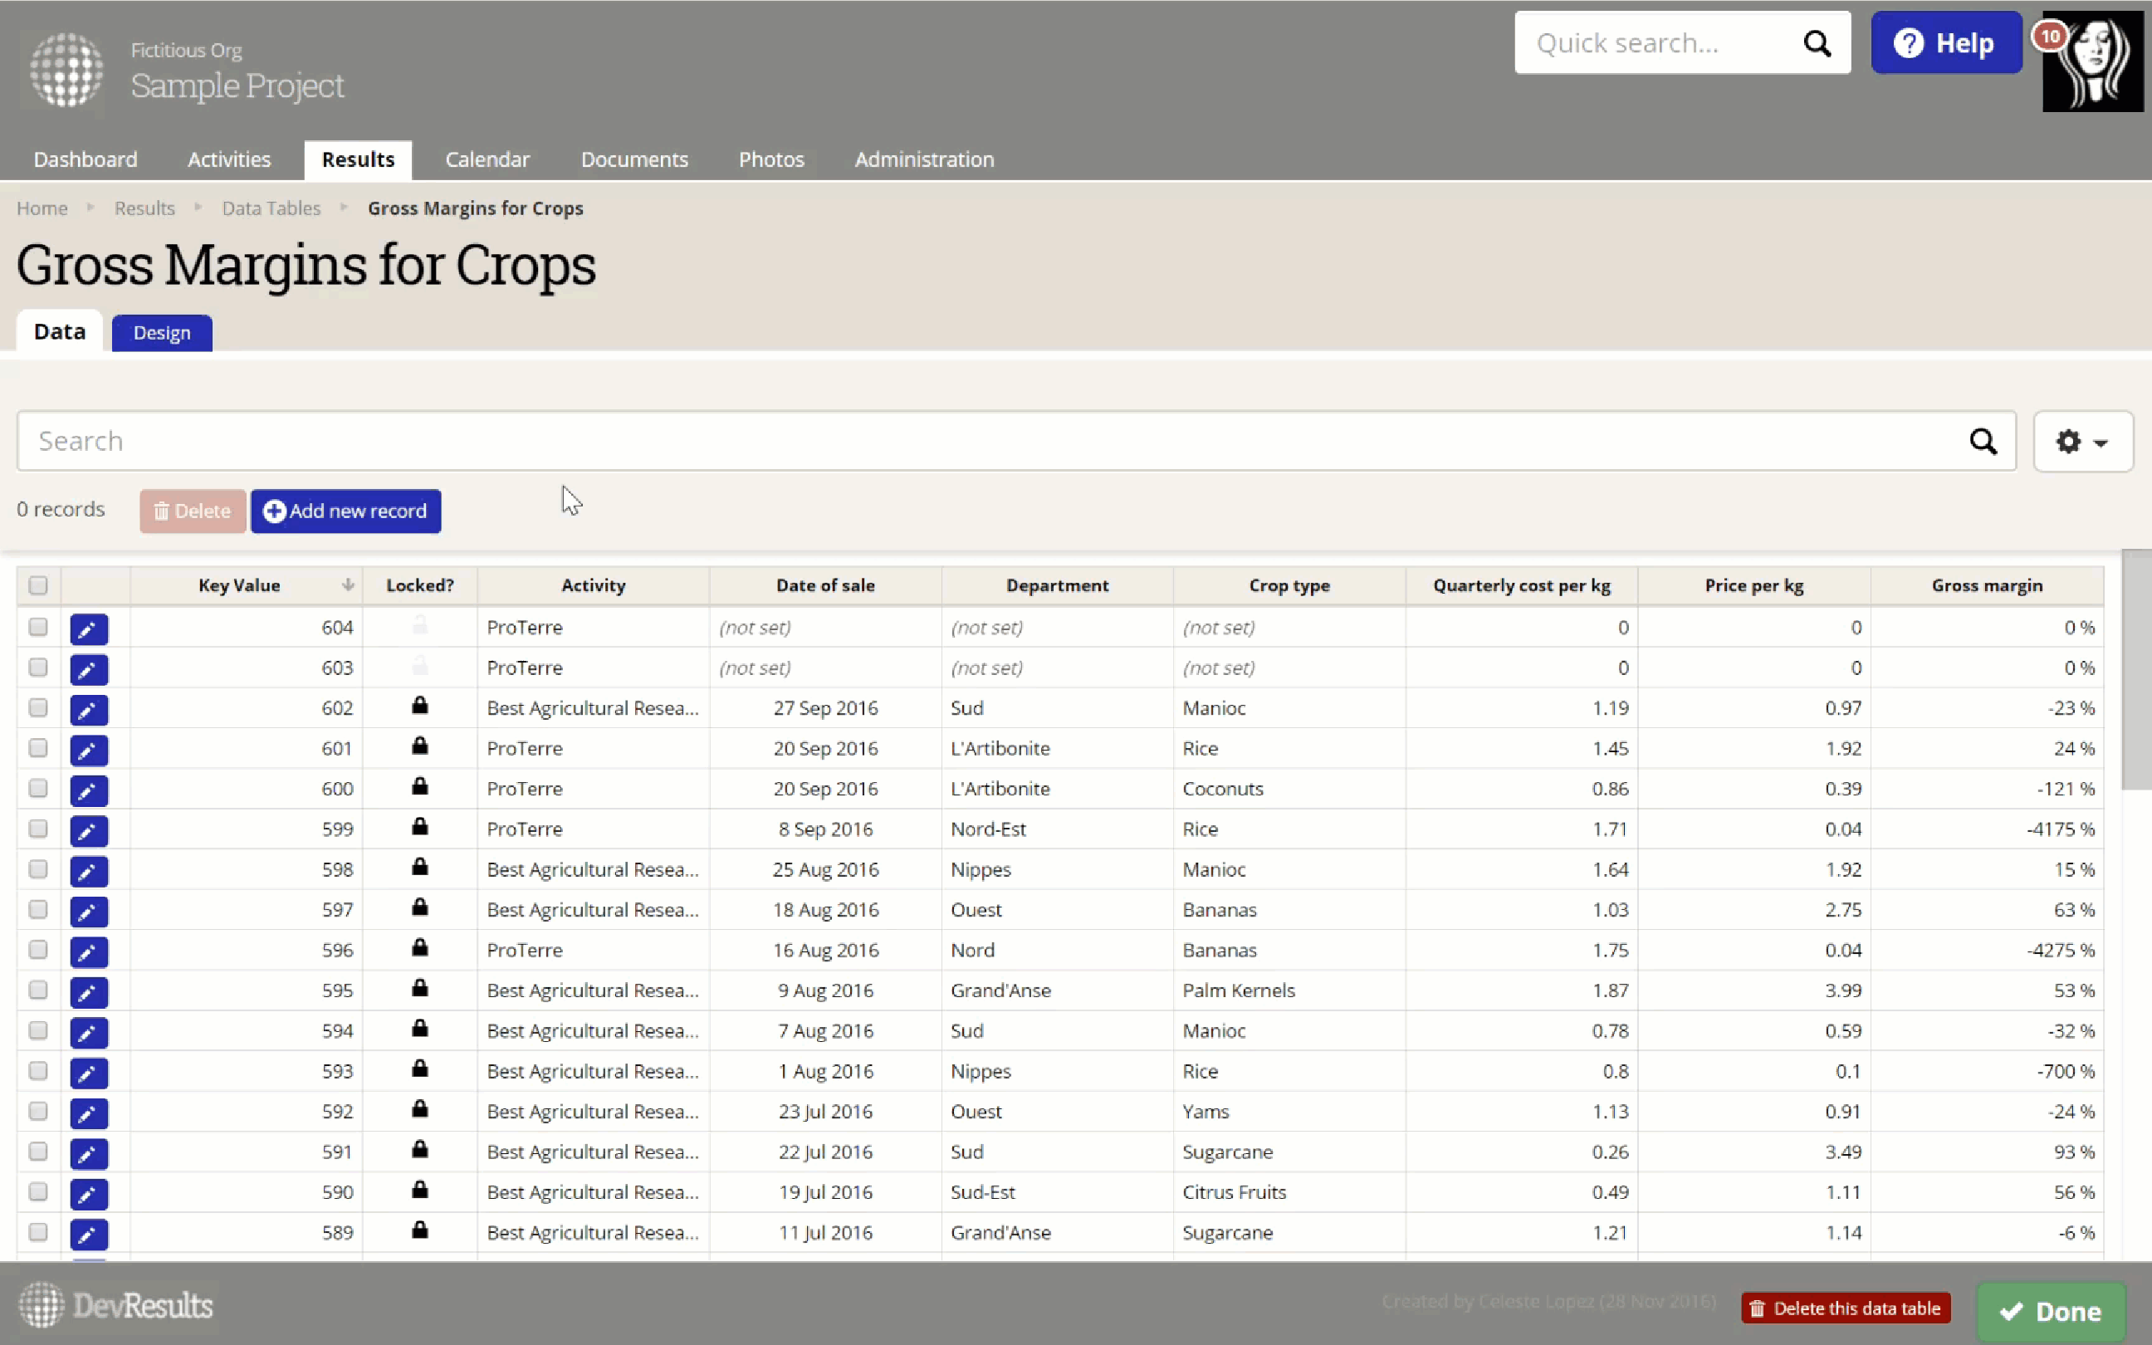2152x1345 pixels.
Task: Switch to the Design tab
Action: point(162,333)
